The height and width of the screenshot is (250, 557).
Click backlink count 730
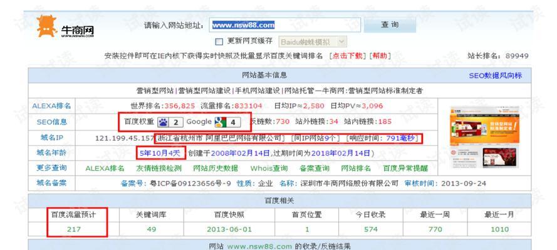point(283,121)
